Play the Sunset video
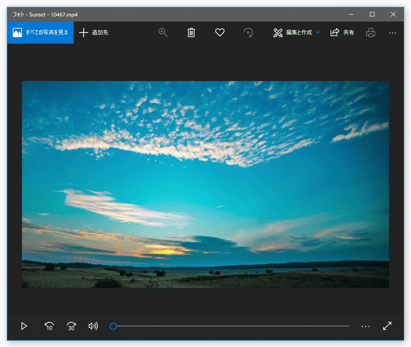 pos(24,326)
